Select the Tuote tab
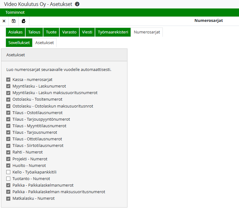Viewport: 239px width, 221px height. point(51,32)
